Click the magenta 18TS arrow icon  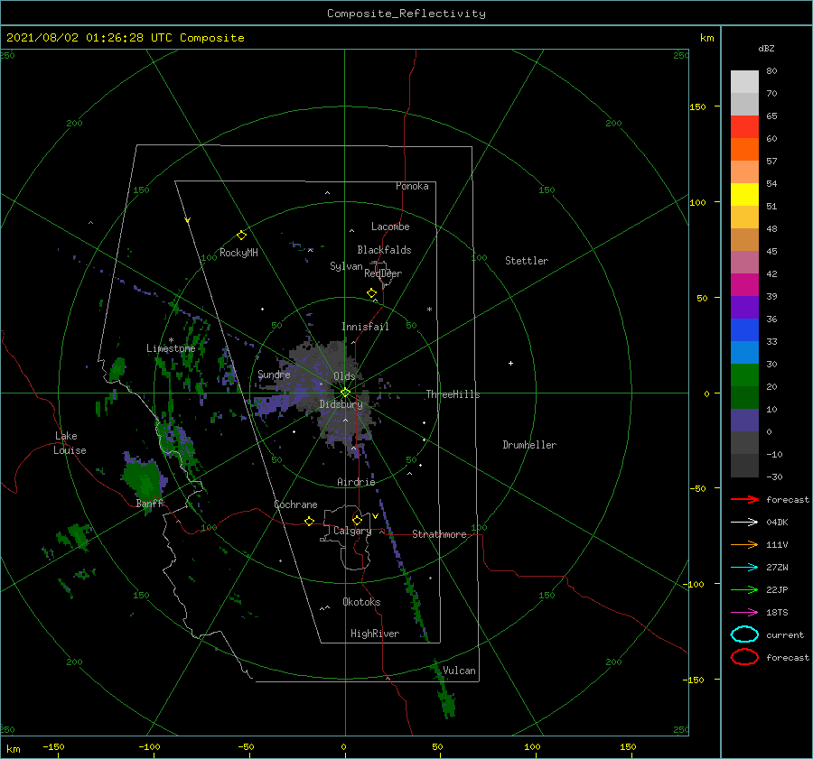[x=744, y=613]
